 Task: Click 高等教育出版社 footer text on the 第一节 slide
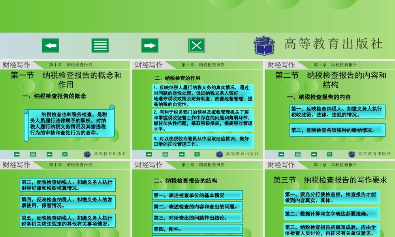coord(110,154)
